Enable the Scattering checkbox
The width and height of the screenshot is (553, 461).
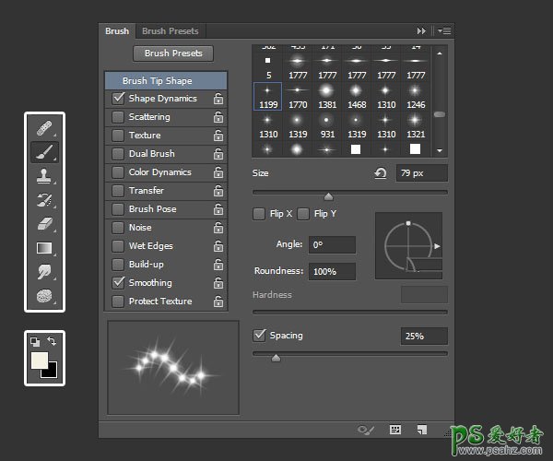point(118,117)
